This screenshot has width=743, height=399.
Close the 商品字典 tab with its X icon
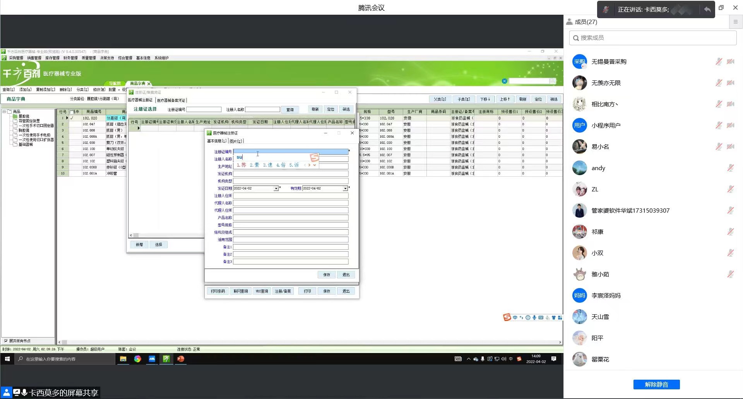coord(149,84)
